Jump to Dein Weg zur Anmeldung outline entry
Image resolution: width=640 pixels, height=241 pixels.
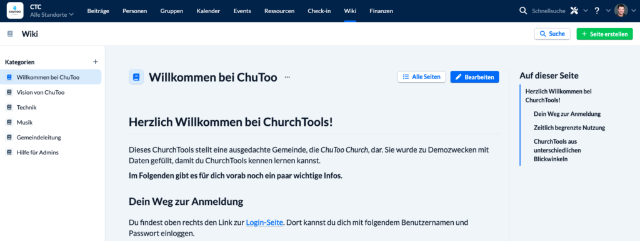pyautogui.click(x=567, y=114)
